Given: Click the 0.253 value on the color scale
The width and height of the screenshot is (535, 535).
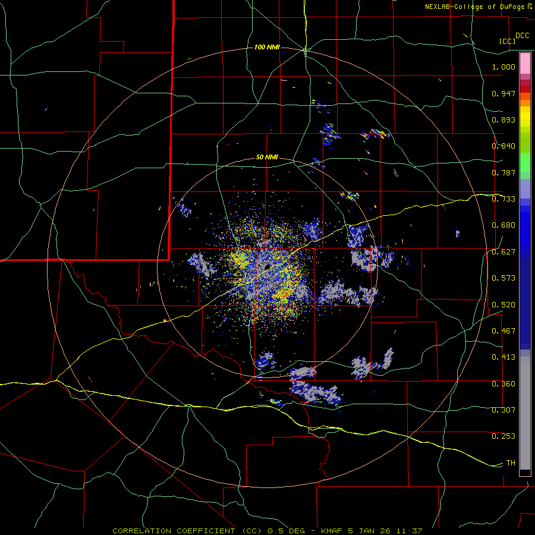Looking at the screenshot, I should [x=503, y=436].
